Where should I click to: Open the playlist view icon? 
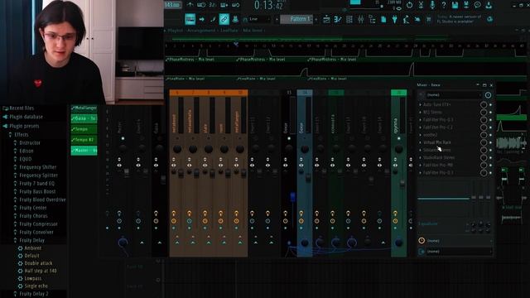[x=326, y=19]
